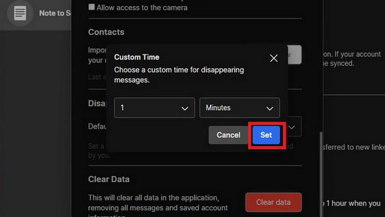
Task: Cancel the custom time dialog
Action: (x=229, y=135)
